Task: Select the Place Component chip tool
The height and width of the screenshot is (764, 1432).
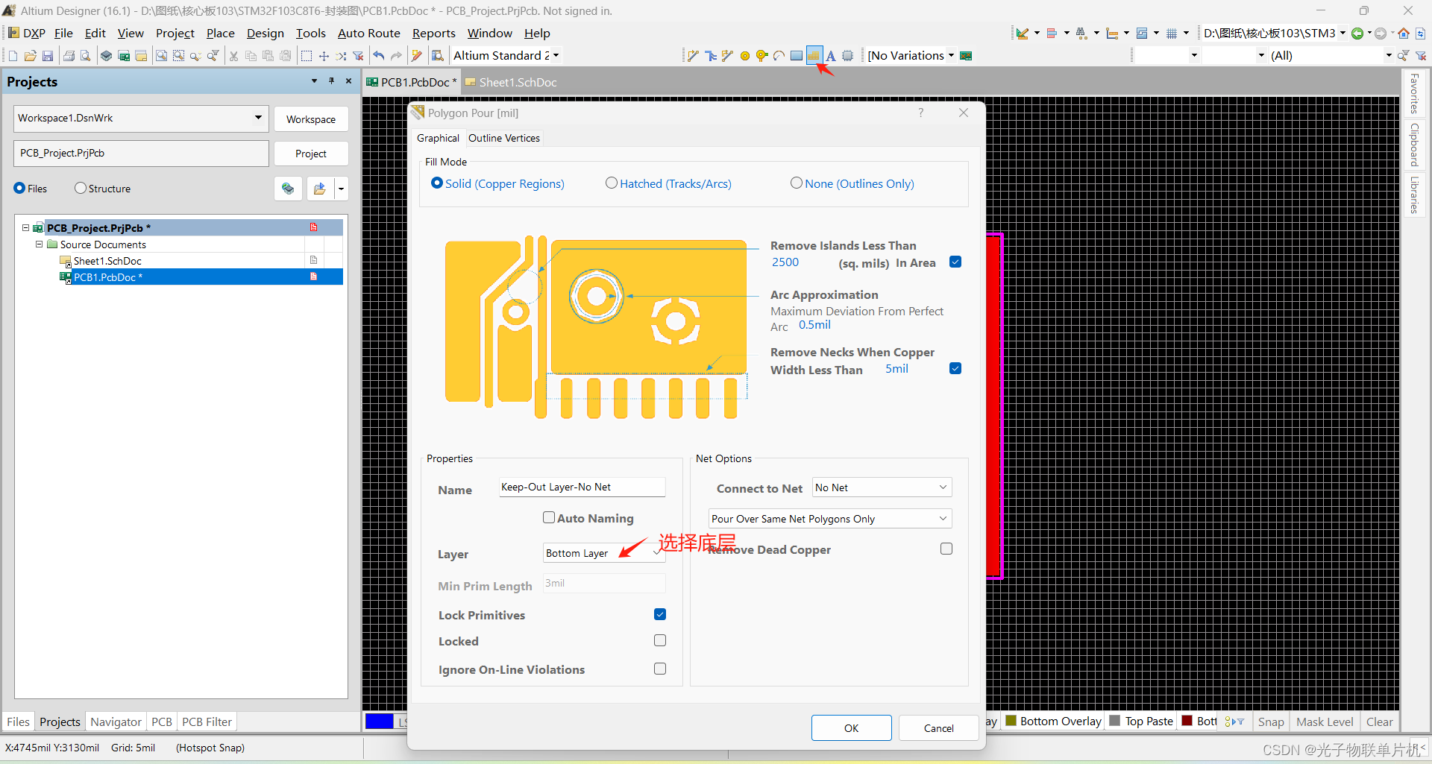Action: 848,56
